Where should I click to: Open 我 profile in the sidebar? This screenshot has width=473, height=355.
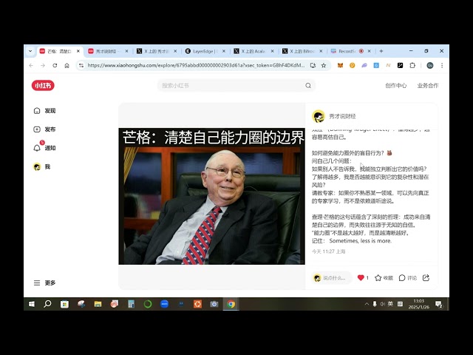pyautogui.click(x=41, y=166)
